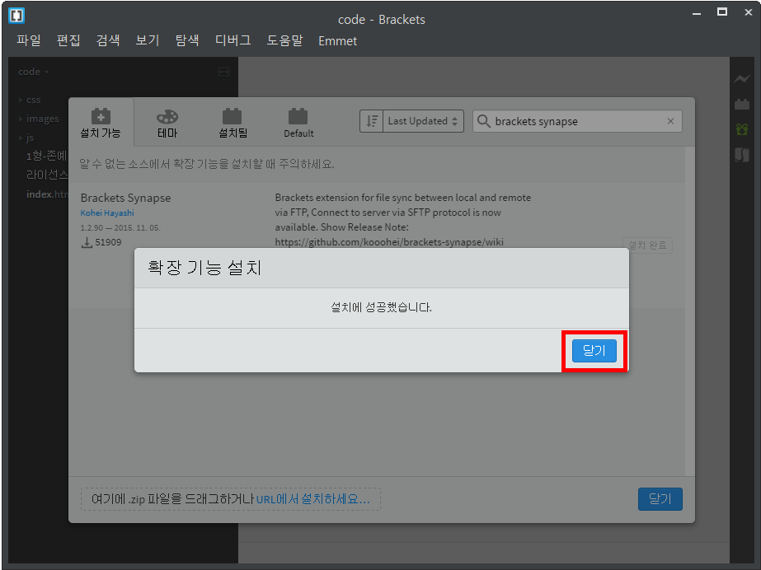761x570 pixels.
Task: Open the 파일 menu
Action: tap(29, 40)
